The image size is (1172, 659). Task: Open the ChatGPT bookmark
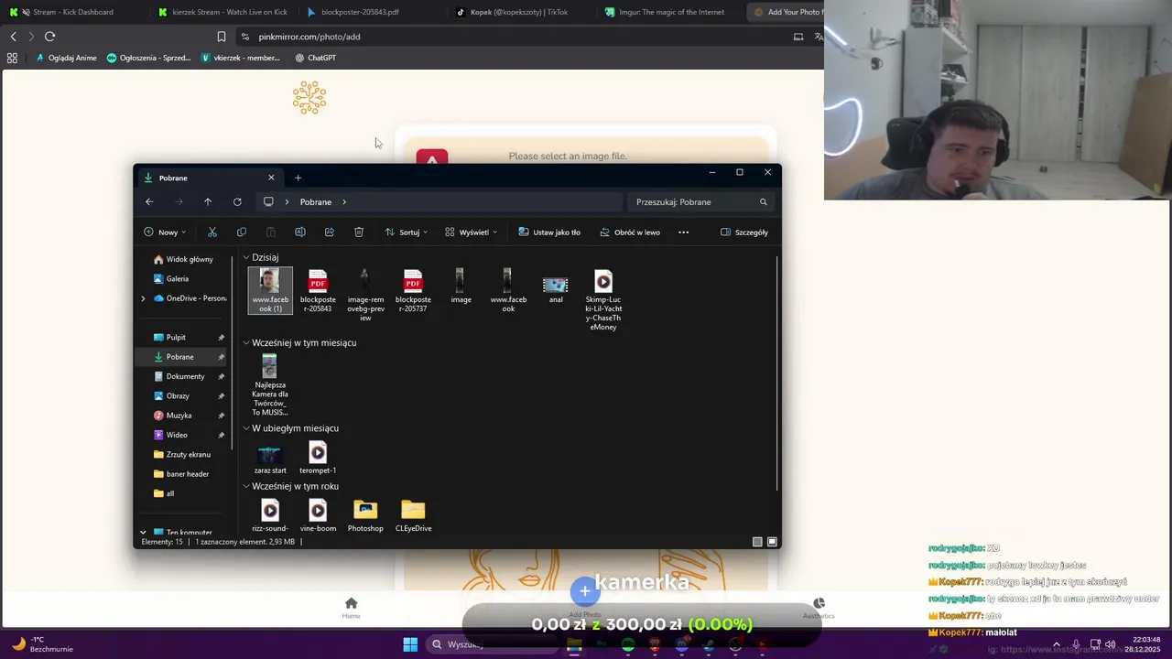click(316, 58)
